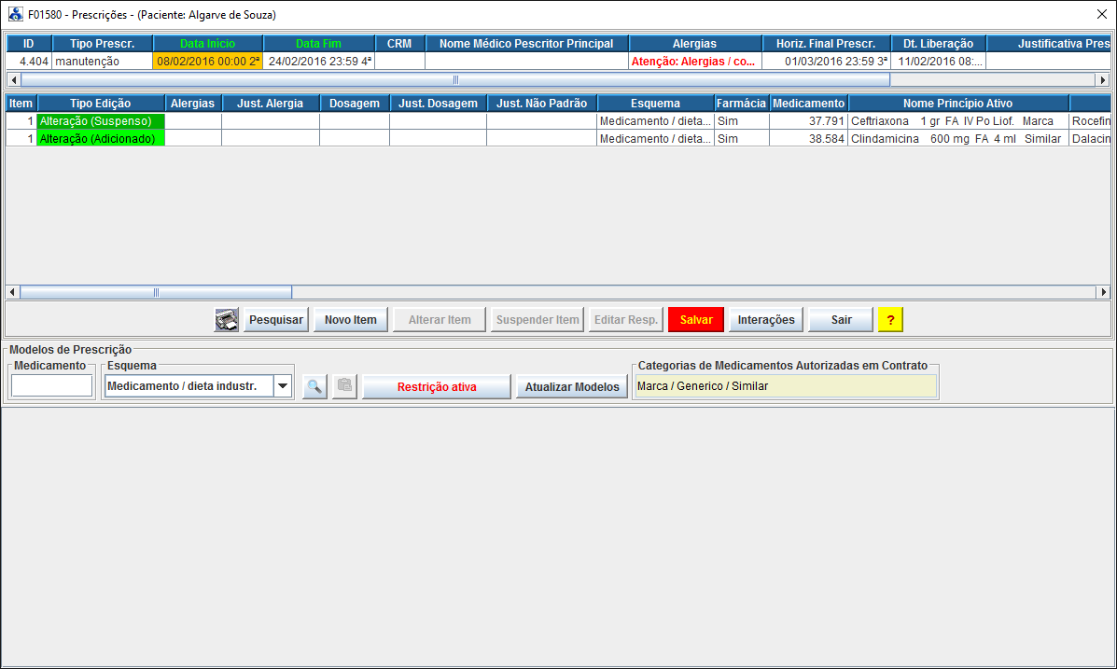Click the magnifier search icon in Modelos de Prescrição

click(x=314, y=387)
